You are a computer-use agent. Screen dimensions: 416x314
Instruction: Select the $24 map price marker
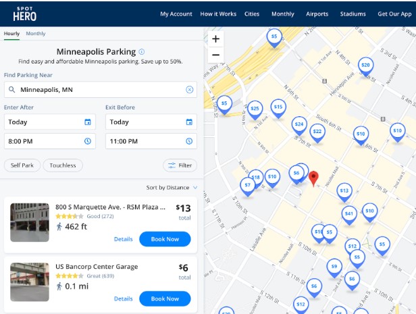click(x=299, y=126)
